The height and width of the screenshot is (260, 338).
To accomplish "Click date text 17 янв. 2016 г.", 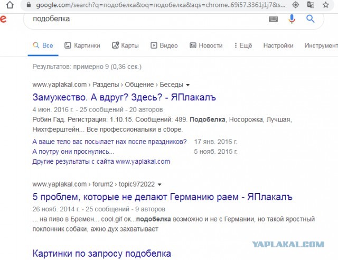I will (215, 142).
